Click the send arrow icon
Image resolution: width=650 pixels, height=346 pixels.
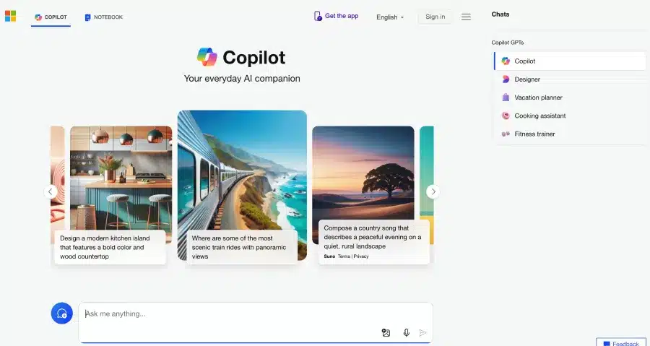[422, 333]
